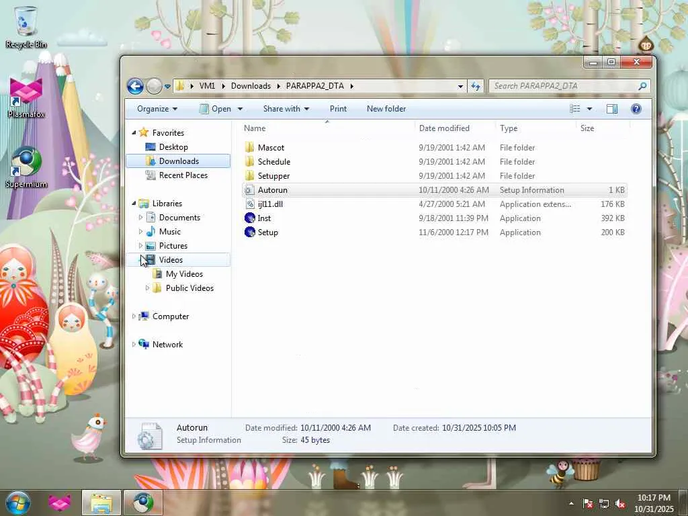688x516 pixels.
Task: Select the Inst application icon
Action: pyautogui.click(x=250, y=218)
